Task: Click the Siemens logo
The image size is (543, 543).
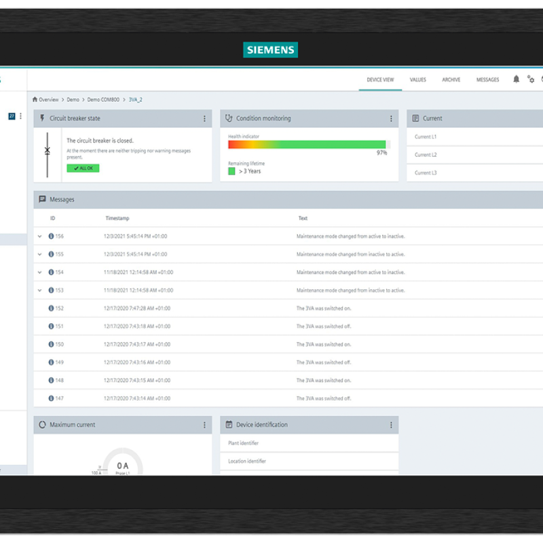Action: click(x=270, y=50)
